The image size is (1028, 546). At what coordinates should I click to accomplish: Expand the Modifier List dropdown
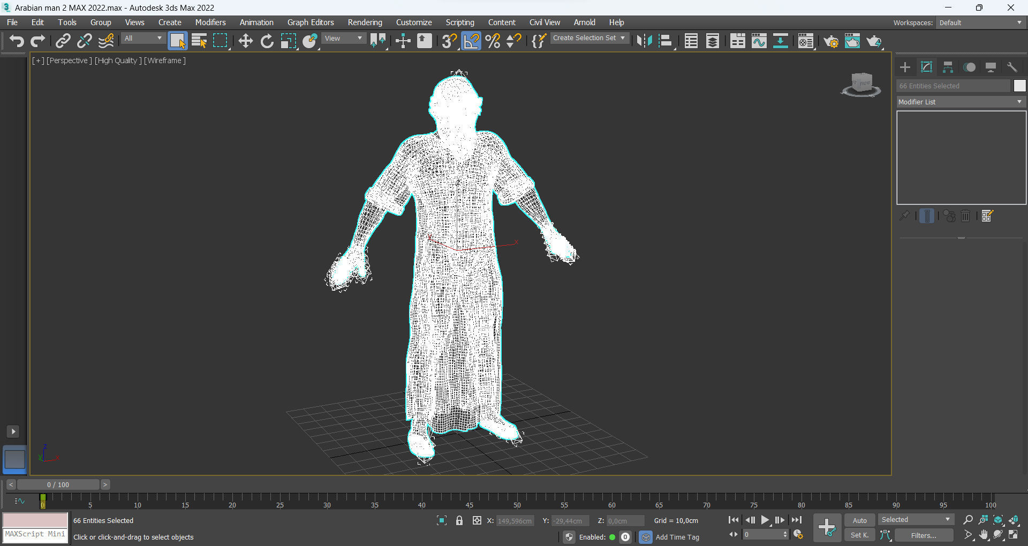[x=961, y=102]
